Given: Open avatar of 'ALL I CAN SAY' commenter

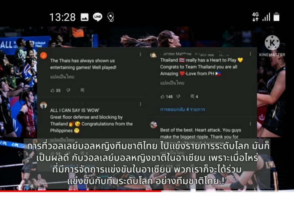Looking at the screenshot, I should (44, 105).
